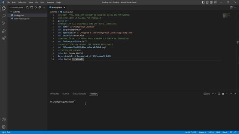Open the Extensions view
The image size is (239, 134).
[4, 38]
